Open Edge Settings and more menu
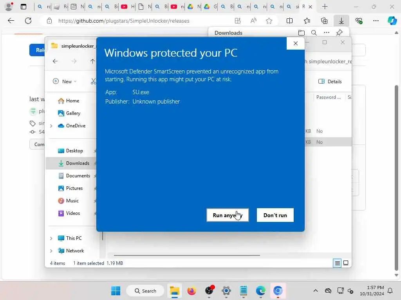 (376, 21)
